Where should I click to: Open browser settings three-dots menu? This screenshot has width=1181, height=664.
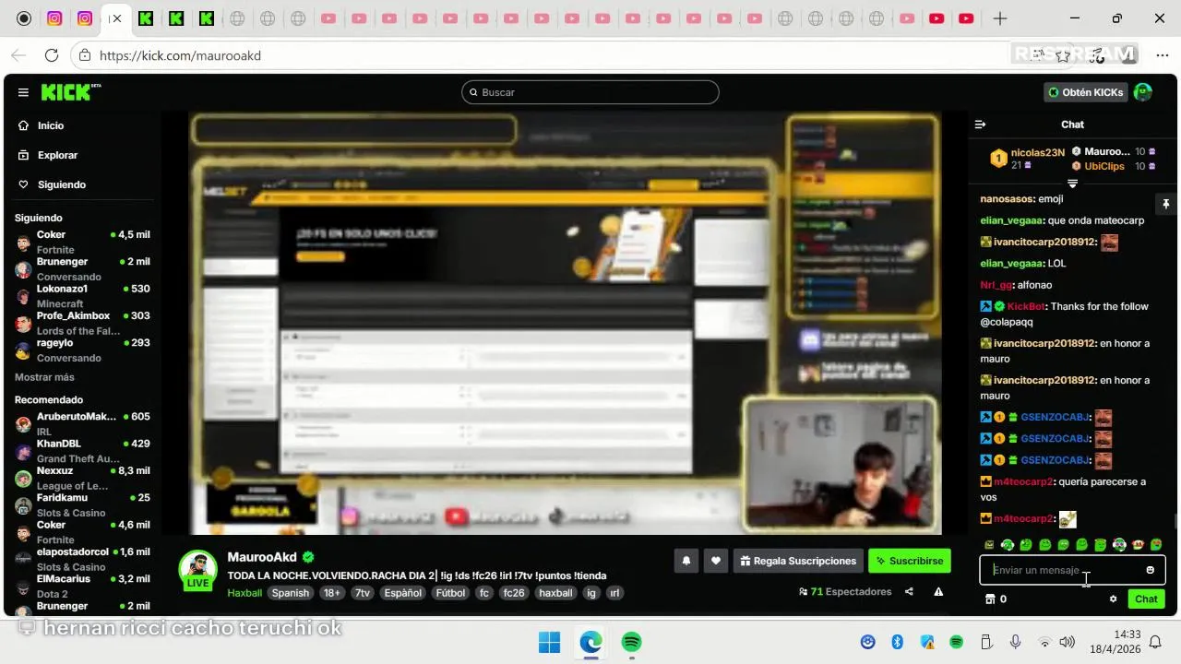(x=1162, y=55)
